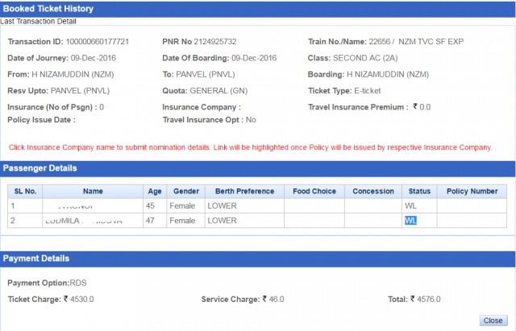Click the Gender column header
The width and height of the screenshot is (516, 331).
click(185, 192)
